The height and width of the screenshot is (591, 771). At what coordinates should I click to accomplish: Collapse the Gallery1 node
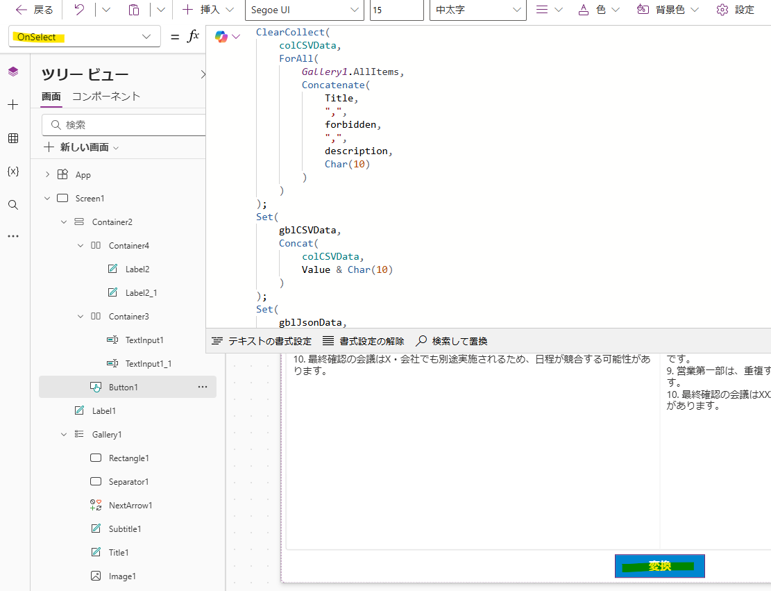pos(64,435)
